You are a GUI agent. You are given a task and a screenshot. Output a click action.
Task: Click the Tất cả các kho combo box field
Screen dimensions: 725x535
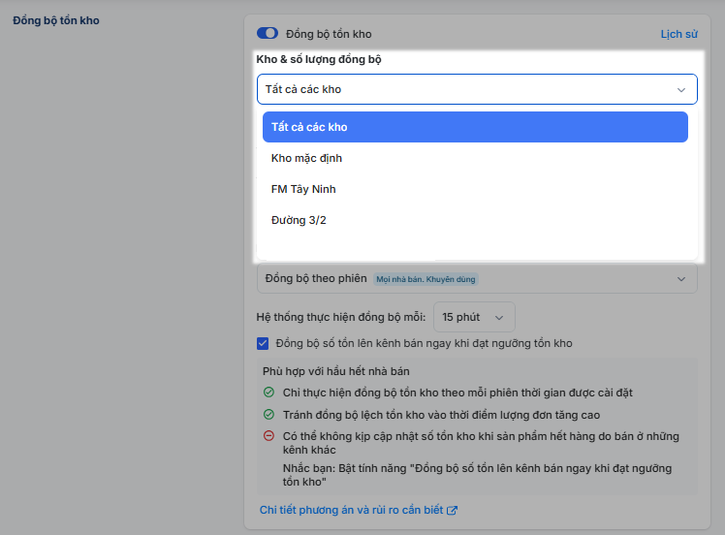click(x=465, y=89)
